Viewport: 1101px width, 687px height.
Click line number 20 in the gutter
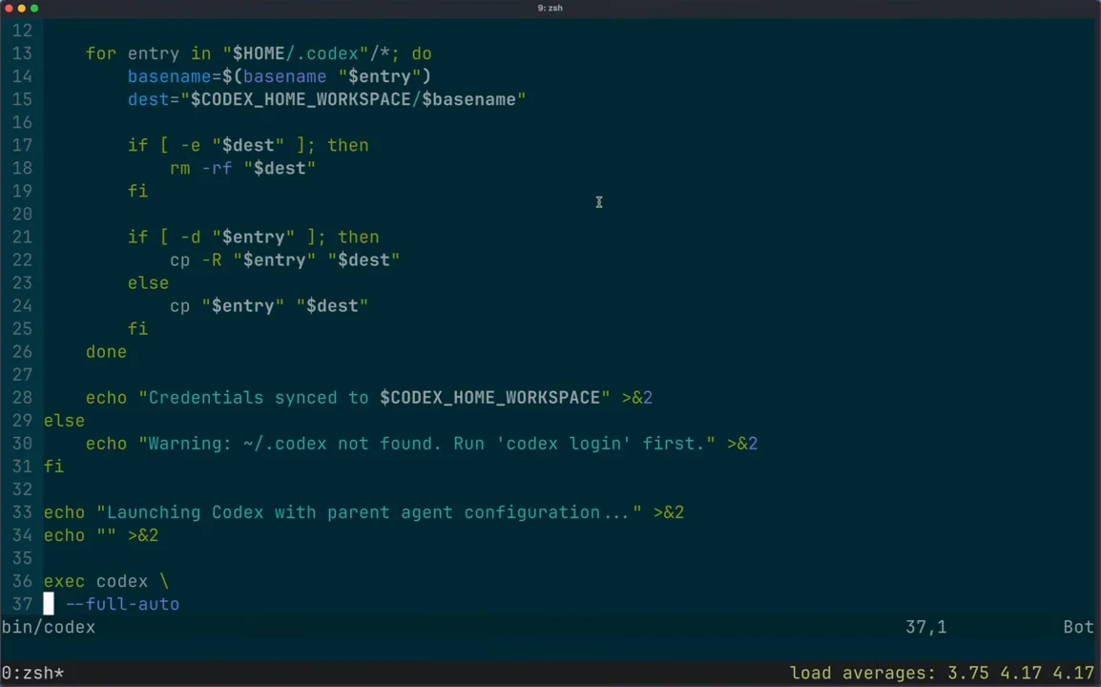23,215
